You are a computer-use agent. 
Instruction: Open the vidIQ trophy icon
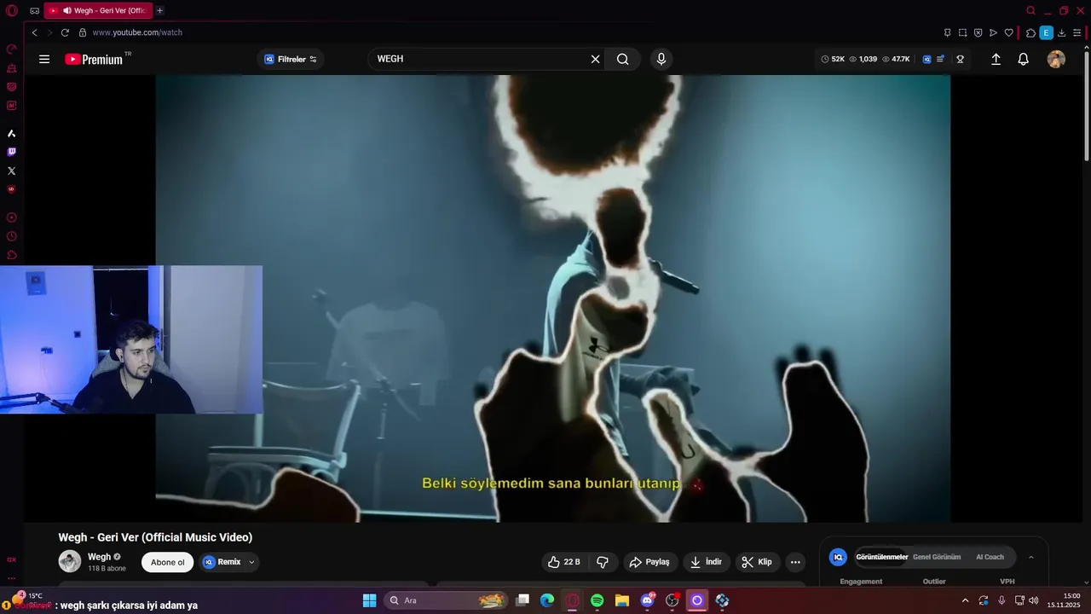[960, 59]
